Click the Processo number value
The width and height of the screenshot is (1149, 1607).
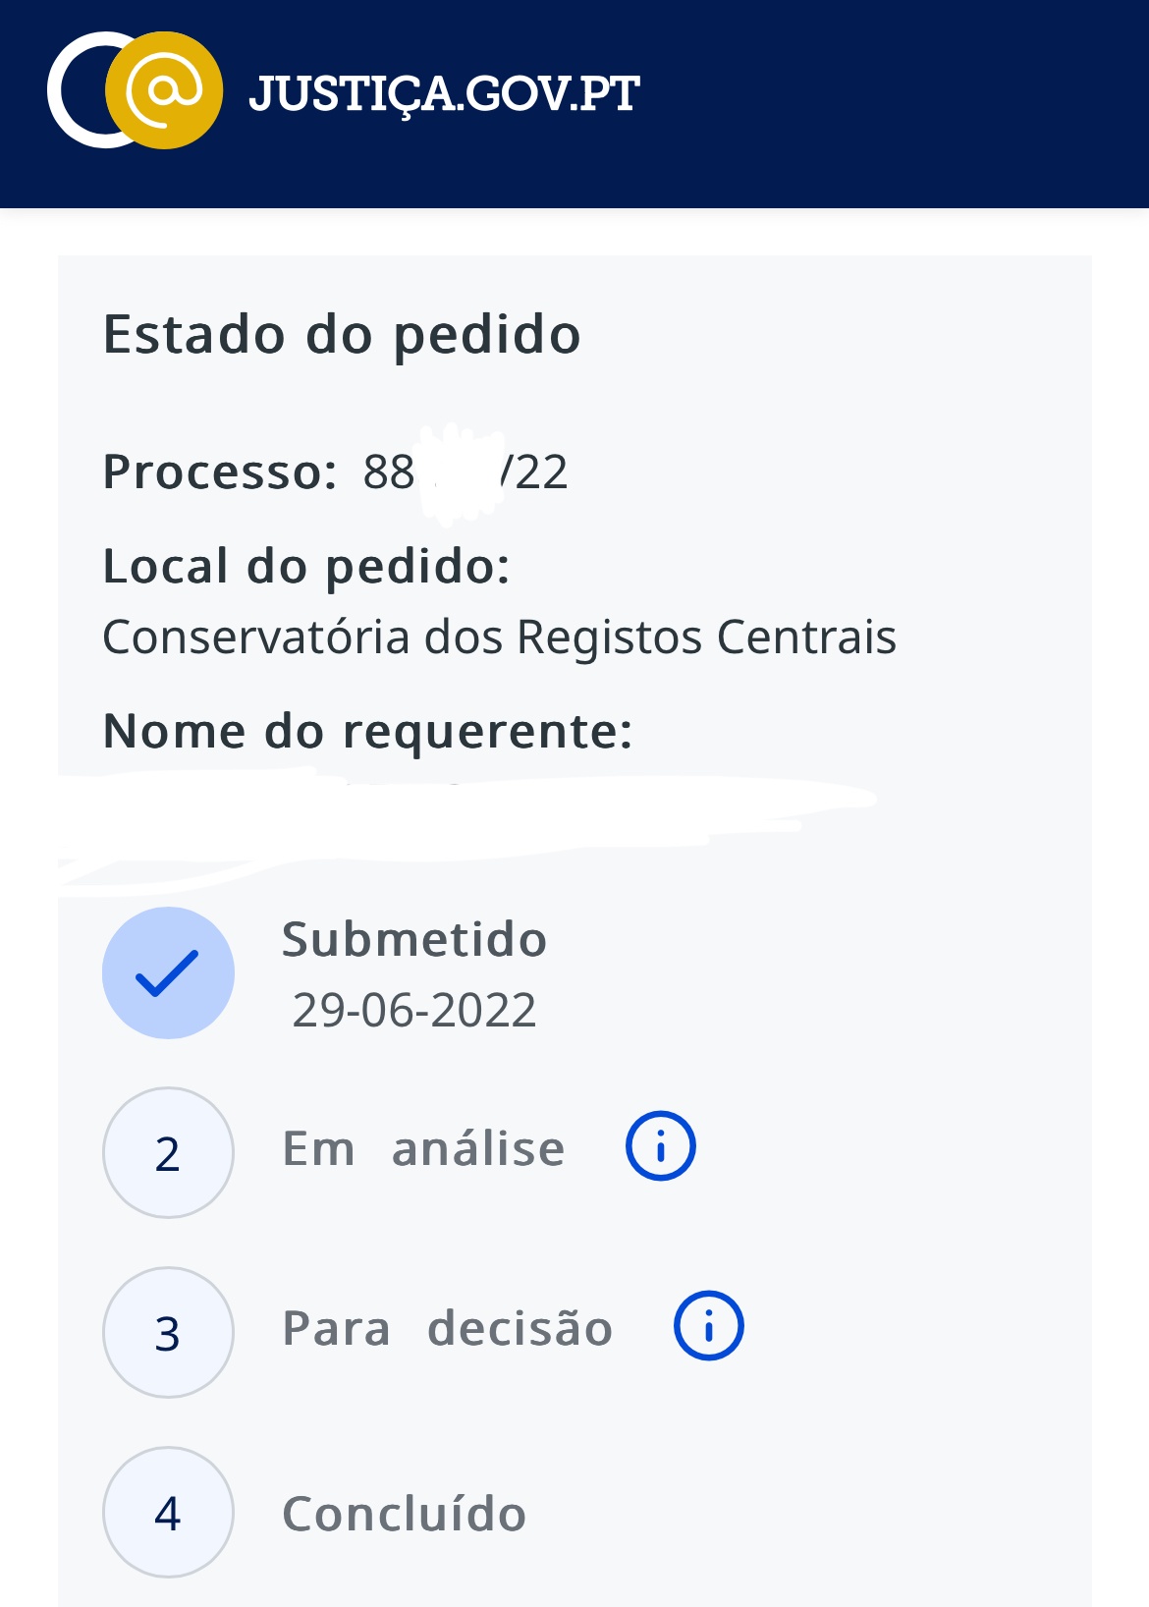(x=465, y=472)
